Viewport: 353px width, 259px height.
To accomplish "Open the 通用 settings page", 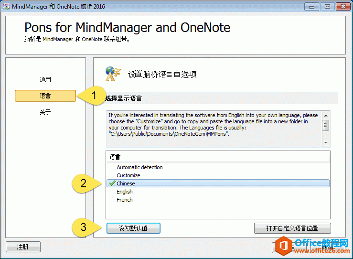I will pyautogui.click(x=45, y=79).
